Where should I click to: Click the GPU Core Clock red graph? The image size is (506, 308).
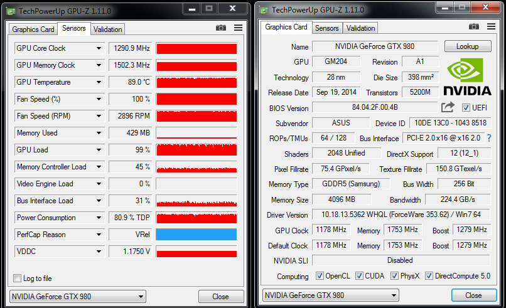click(x=196, y=48)
